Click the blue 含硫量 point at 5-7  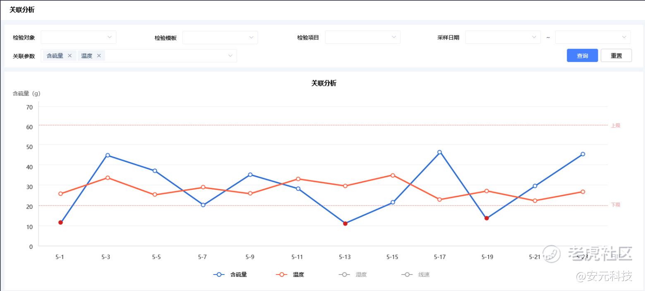tap(203, 205)
